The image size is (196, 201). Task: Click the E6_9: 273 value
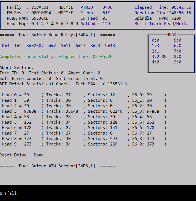click(x=143, y=144)
